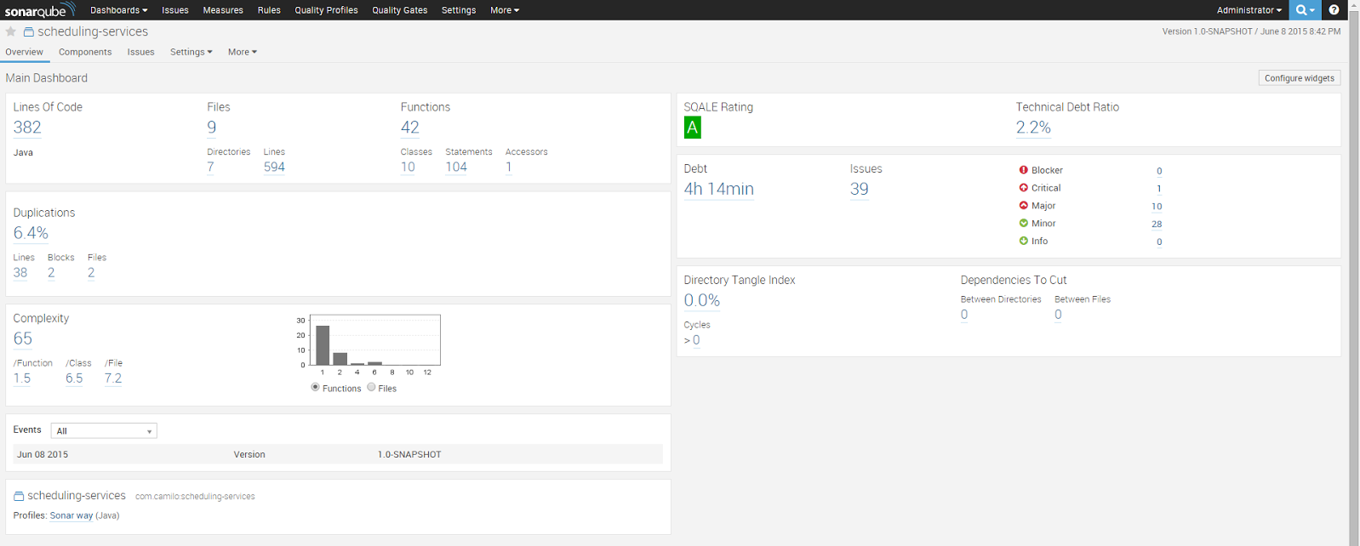Click the SonarQube logo
Viewport: 1360px width, 546px height.
point(39,10)
